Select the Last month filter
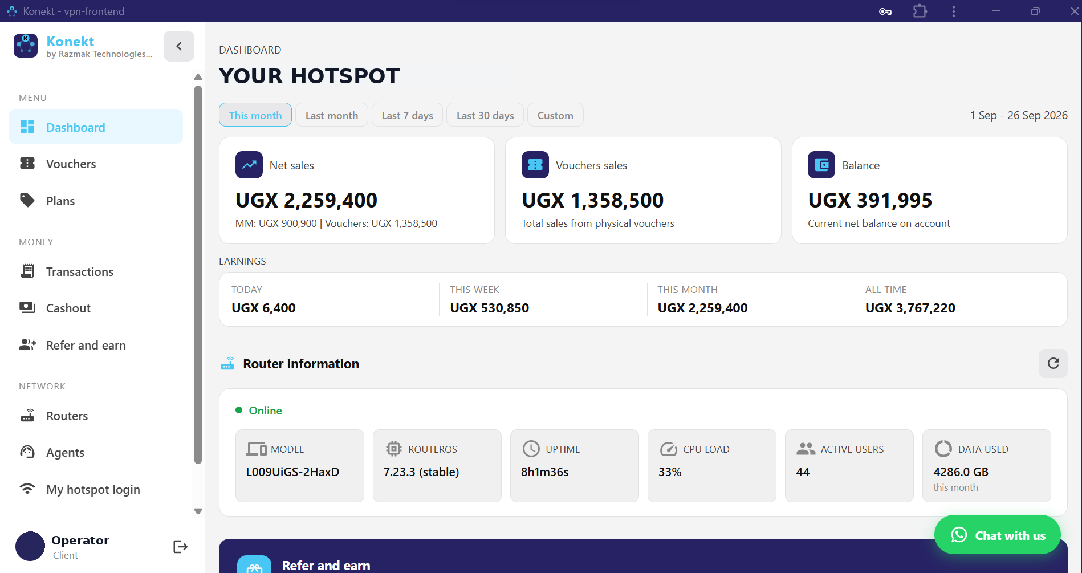Screen dimensions: 1082x573 coord(332,115)
